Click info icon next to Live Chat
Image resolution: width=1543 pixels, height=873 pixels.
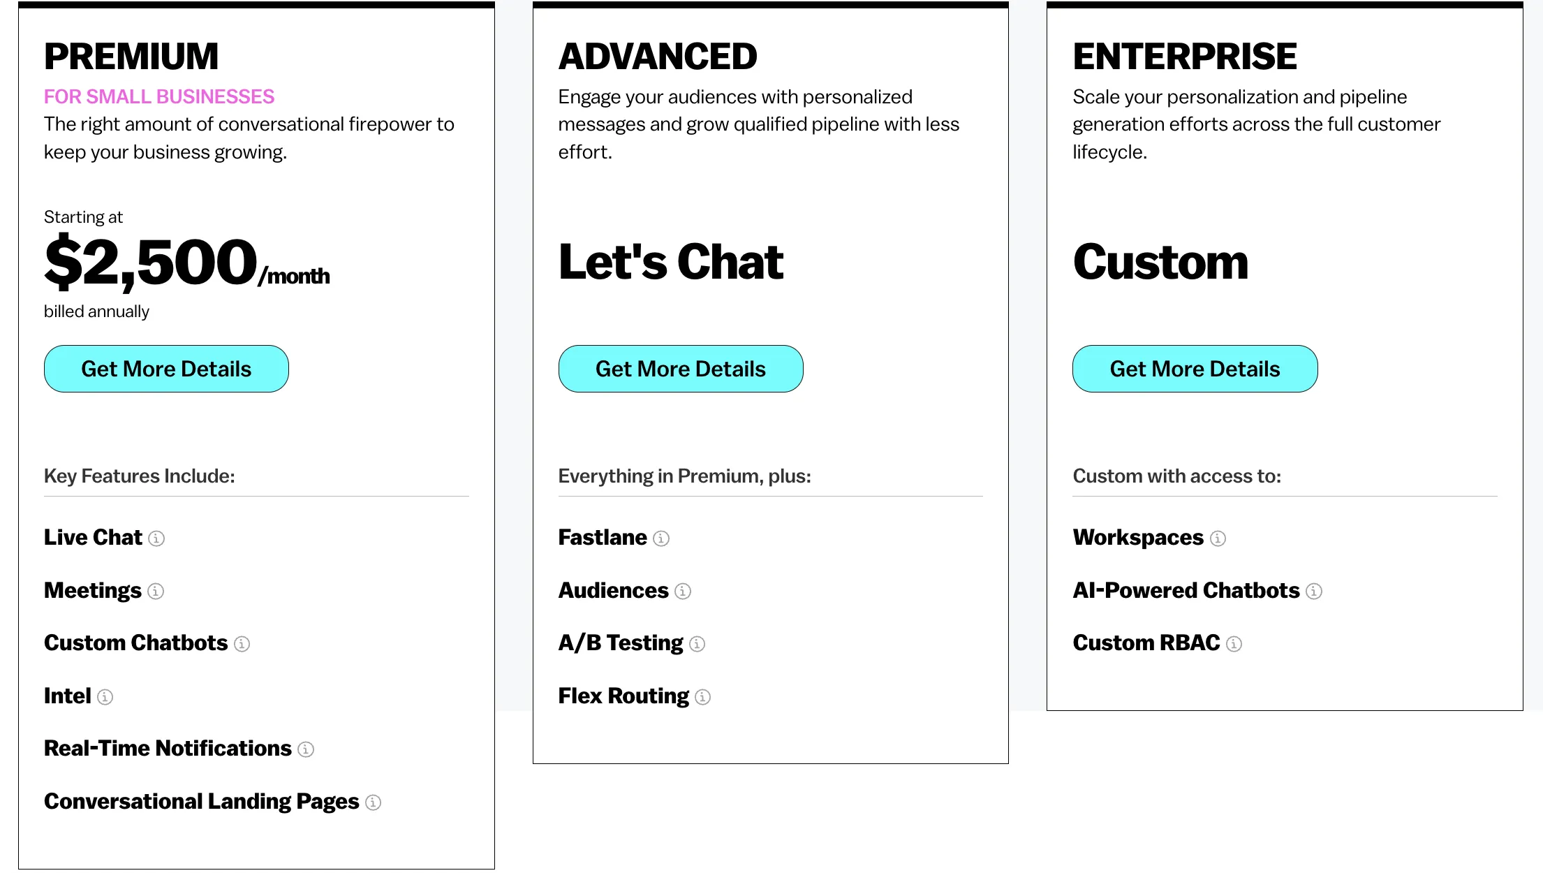point(156,538)
